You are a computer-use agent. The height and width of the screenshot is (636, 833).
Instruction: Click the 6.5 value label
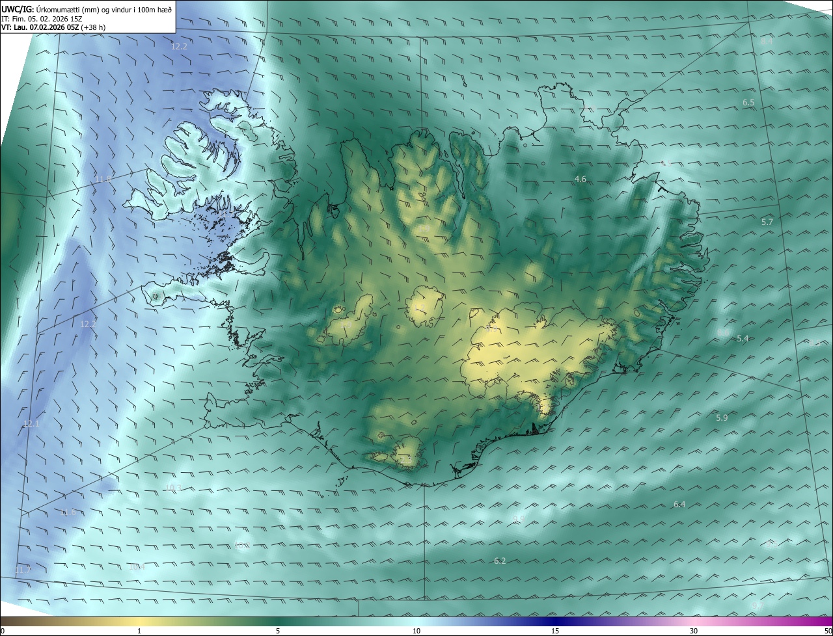[748, 103]
